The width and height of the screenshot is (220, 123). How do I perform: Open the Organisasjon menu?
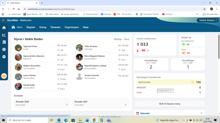click(x=72, y=27)
